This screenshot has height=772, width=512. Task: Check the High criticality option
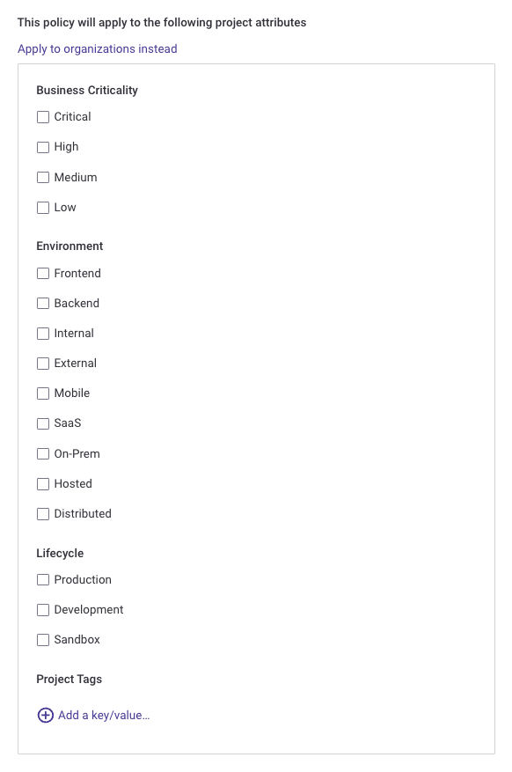tap(43, 147)
